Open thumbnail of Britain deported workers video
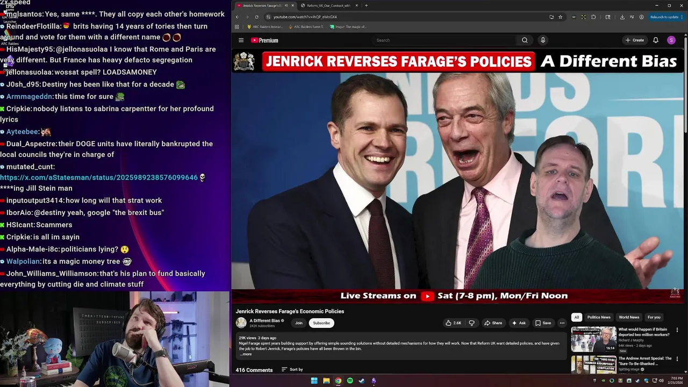The height and width of the screenshot is (387, 688). 593,339
